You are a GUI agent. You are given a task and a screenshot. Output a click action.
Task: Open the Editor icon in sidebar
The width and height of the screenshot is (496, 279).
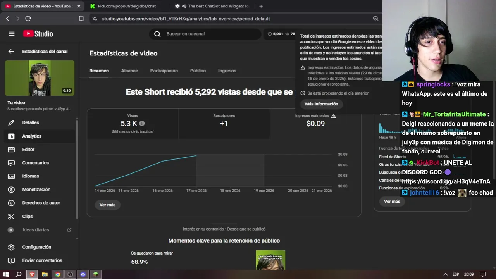(x=11, y=149)
